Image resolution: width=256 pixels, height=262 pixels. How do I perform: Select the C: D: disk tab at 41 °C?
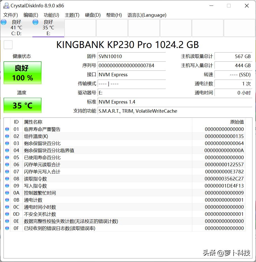(16, 28)
